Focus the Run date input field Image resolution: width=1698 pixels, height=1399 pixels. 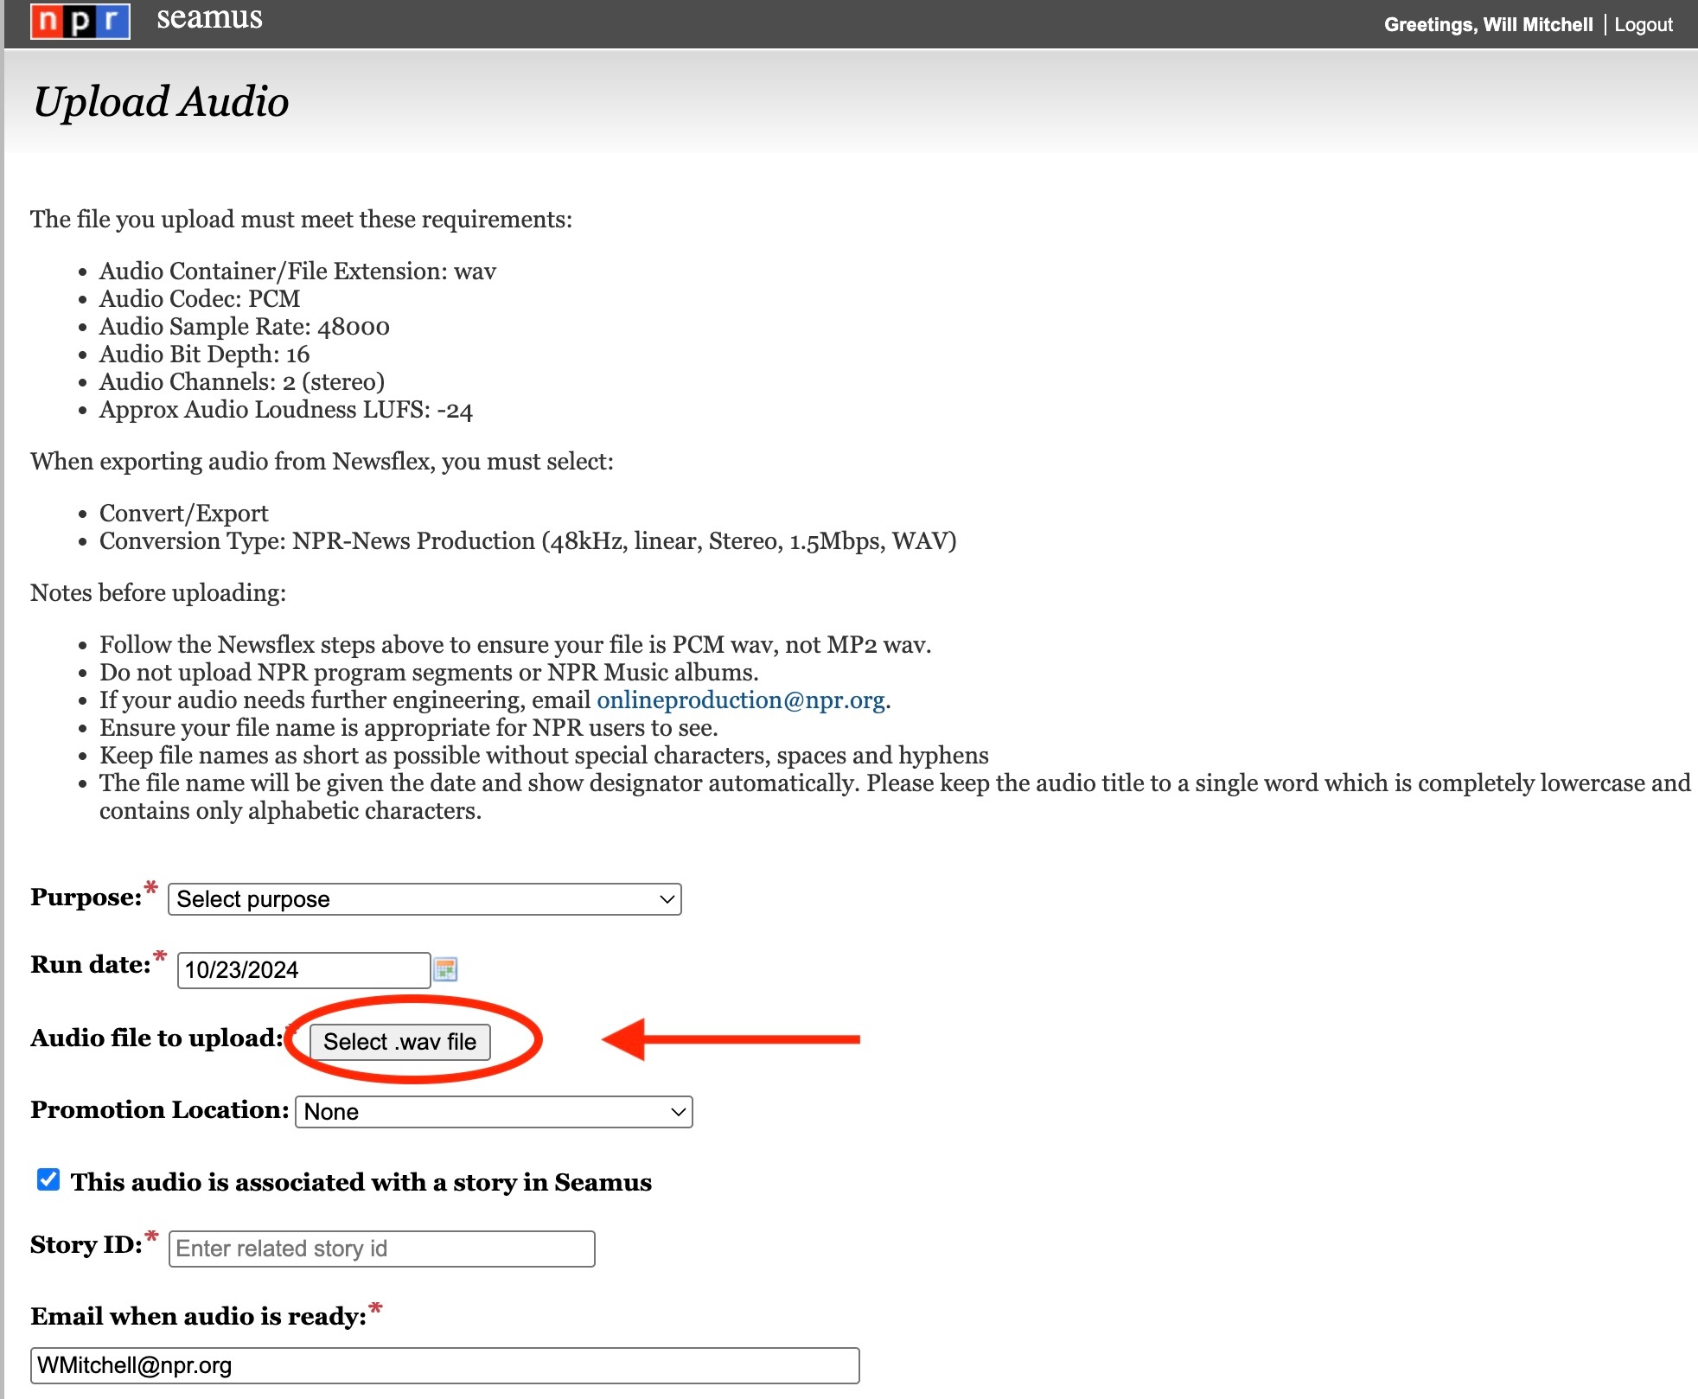[x=303, y=970]
